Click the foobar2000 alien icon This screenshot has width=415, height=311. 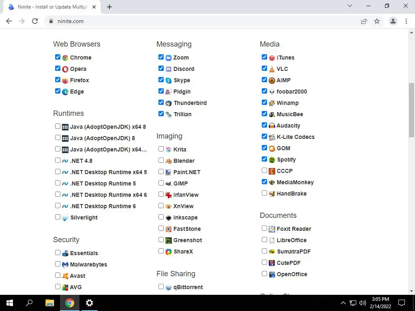tap(272, 92)
